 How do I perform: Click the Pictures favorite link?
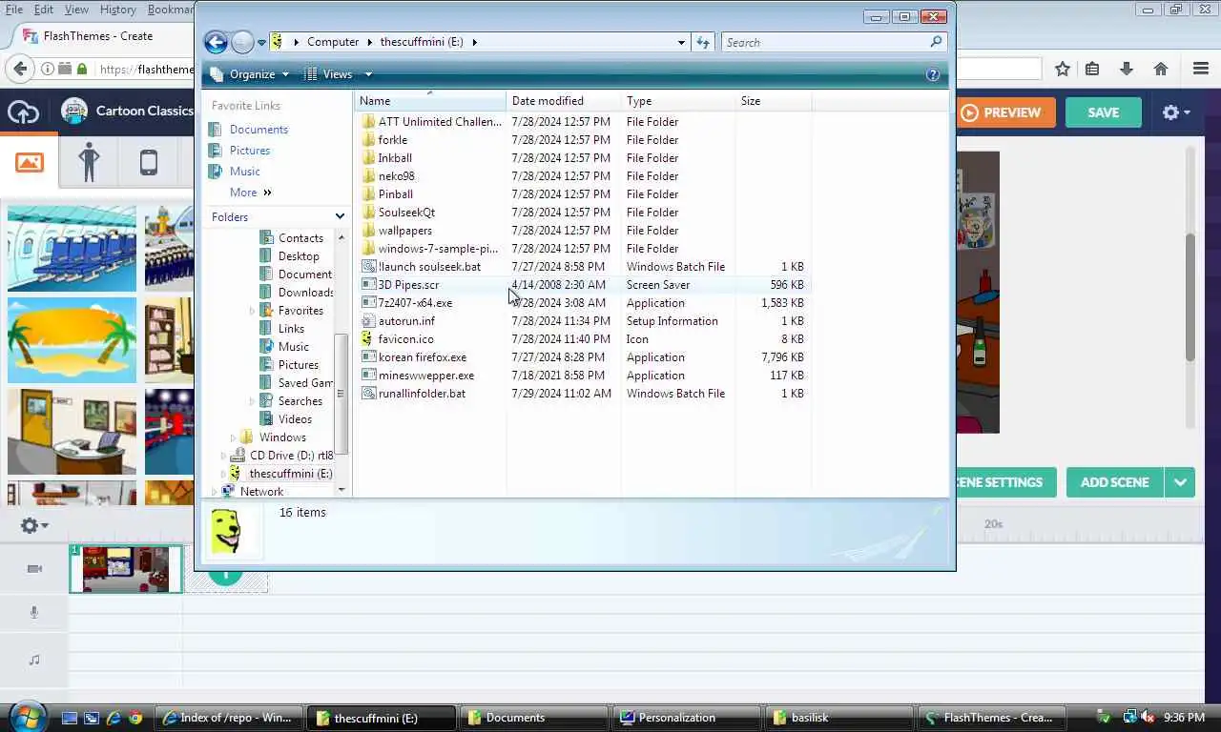[x=249, y=151]
